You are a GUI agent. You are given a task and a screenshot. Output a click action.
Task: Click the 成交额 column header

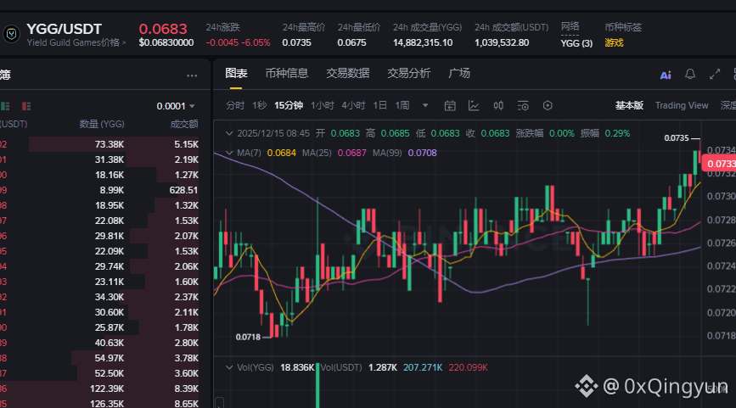coord(184,125)
